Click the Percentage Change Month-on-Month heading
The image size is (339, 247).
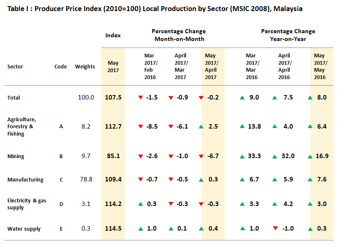coord(179,35)
